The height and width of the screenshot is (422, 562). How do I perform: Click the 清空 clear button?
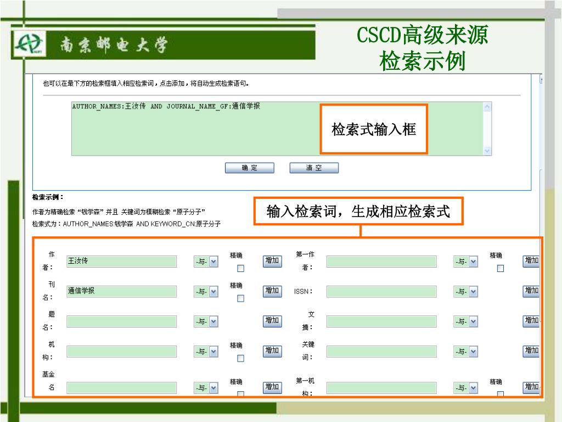click(x=314, y=168)
